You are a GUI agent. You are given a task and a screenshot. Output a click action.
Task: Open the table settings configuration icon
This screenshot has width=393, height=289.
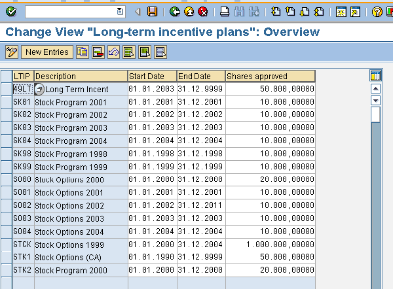pos(375,76)
